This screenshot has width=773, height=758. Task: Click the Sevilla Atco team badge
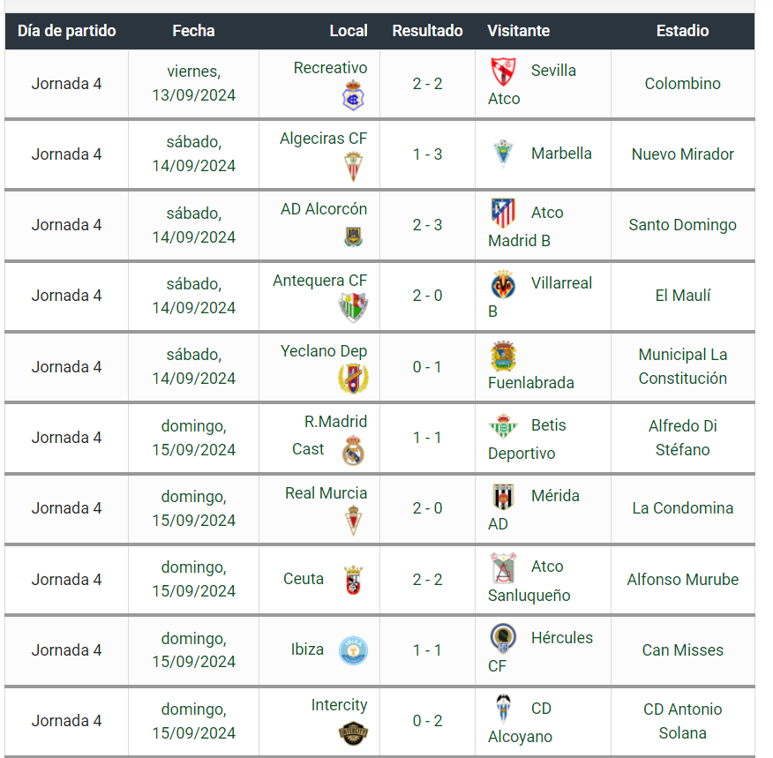tap(504, 71)
